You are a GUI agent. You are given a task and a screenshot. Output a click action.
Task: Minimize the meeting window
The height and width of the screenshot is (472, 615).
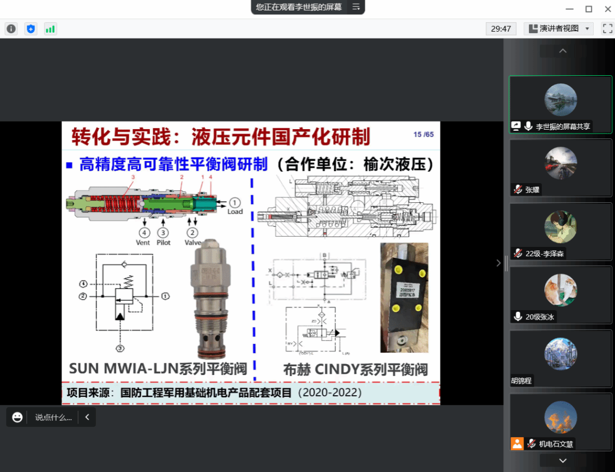click(570, 9)
